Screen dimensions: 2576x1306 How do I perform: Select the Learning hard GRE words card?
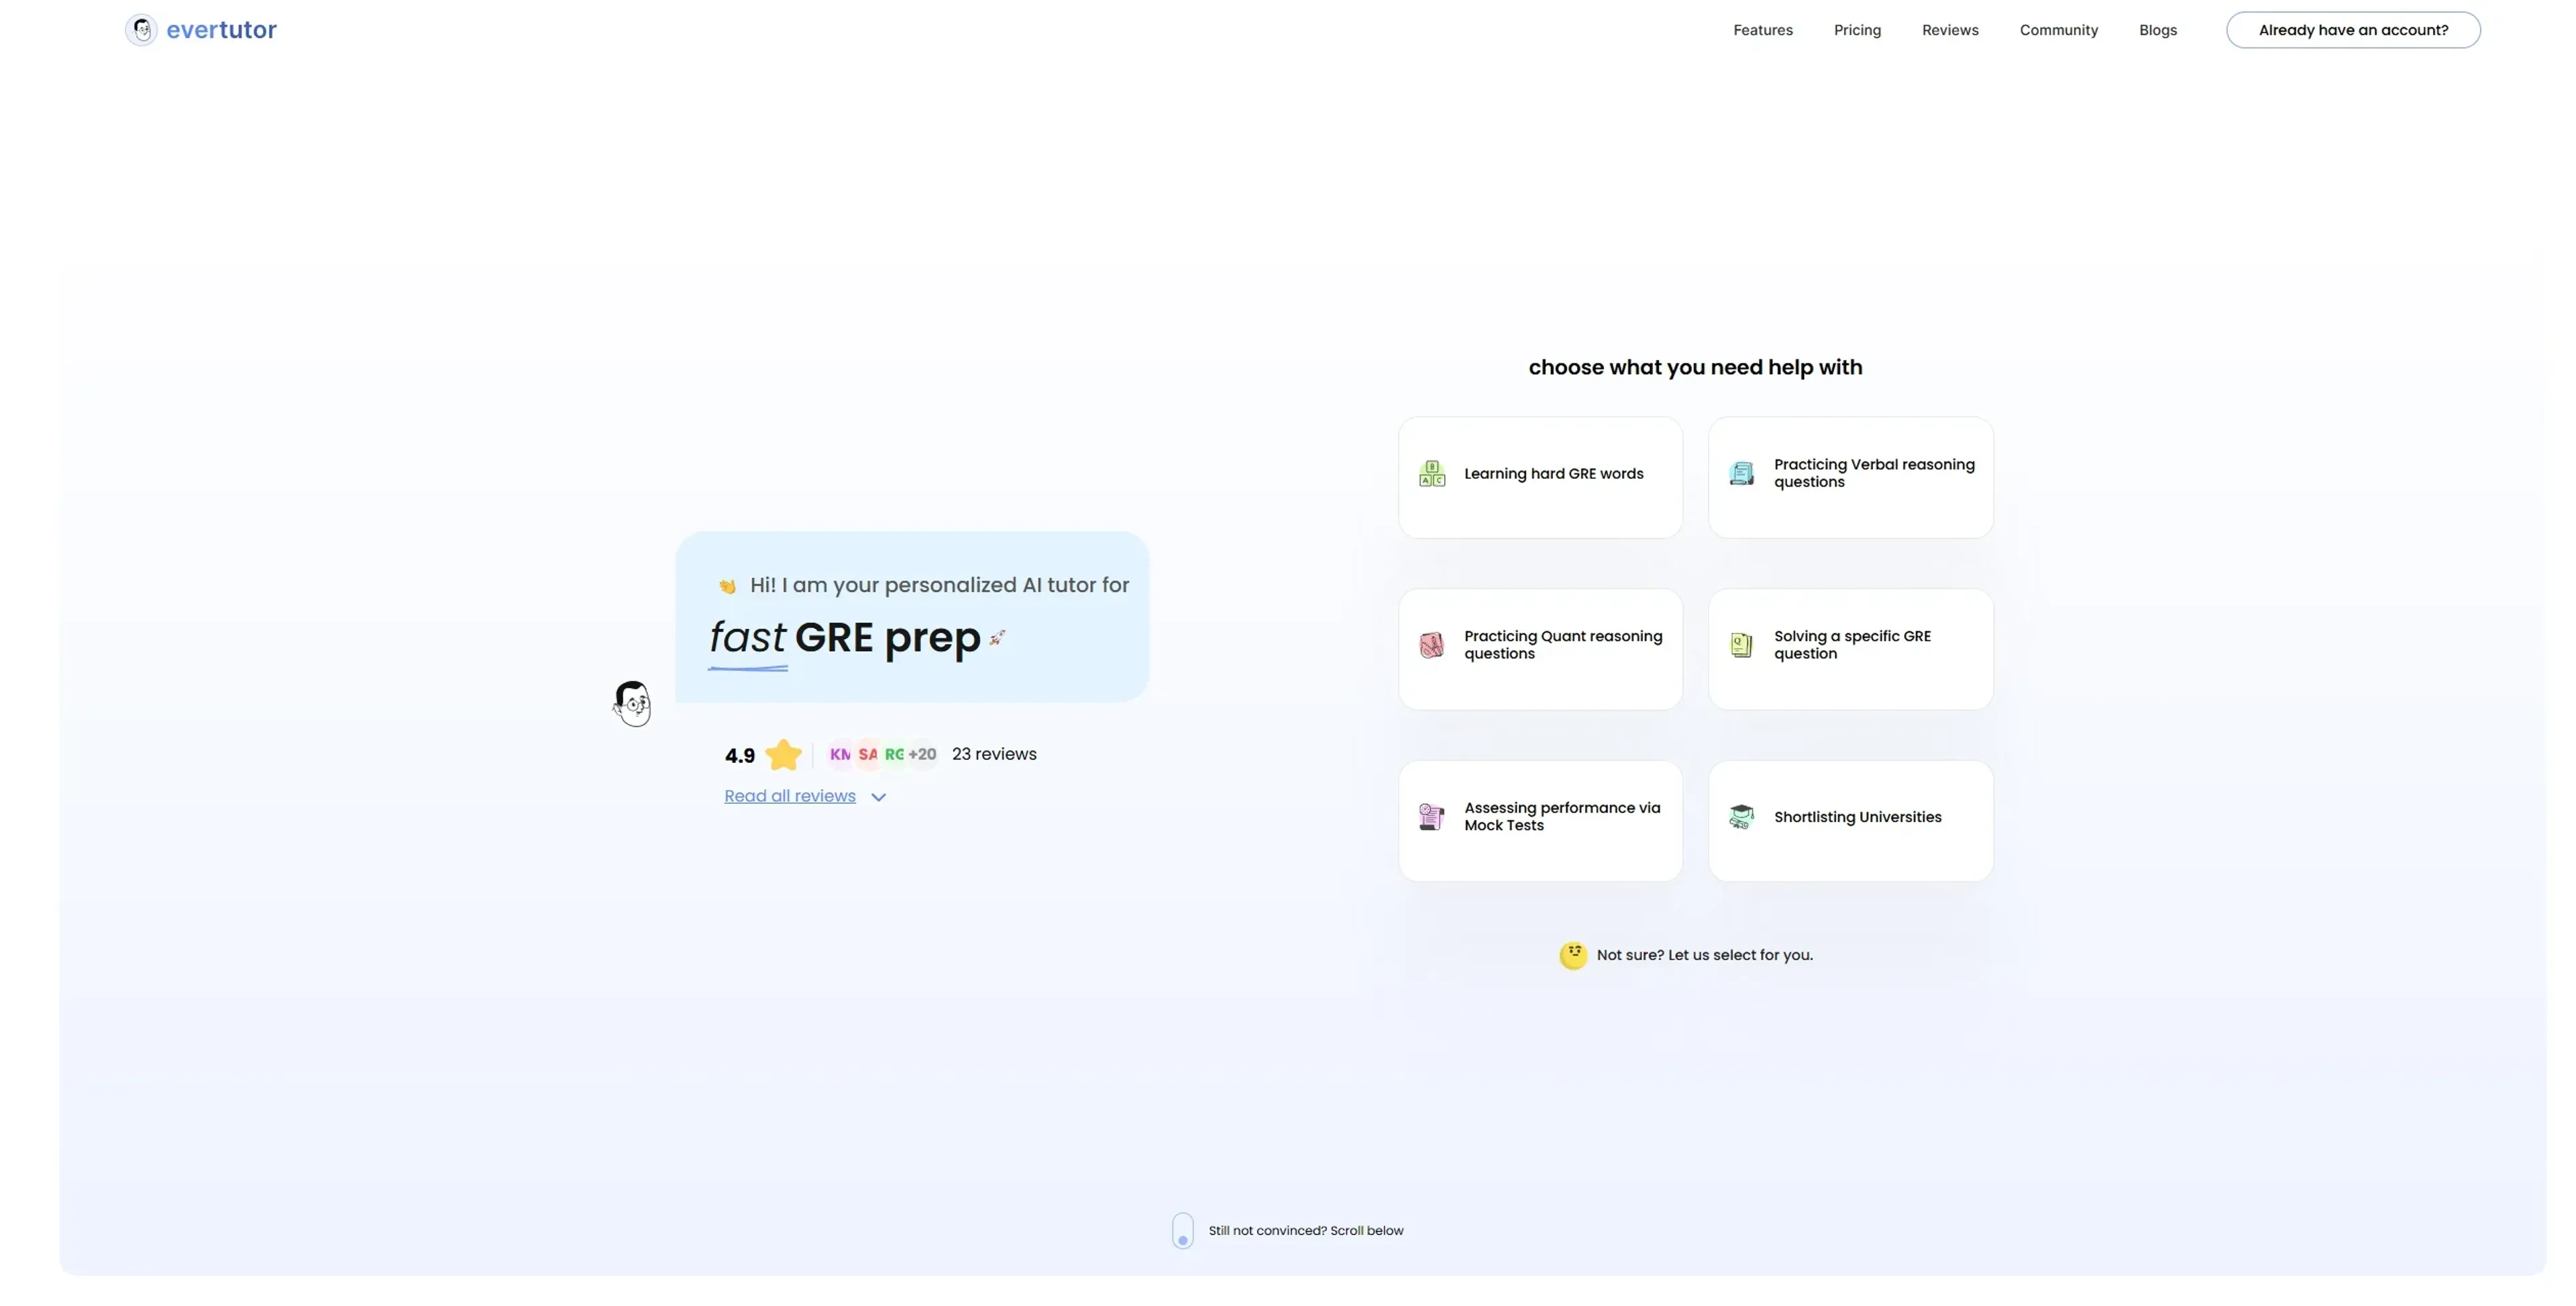pos(1540,477)
